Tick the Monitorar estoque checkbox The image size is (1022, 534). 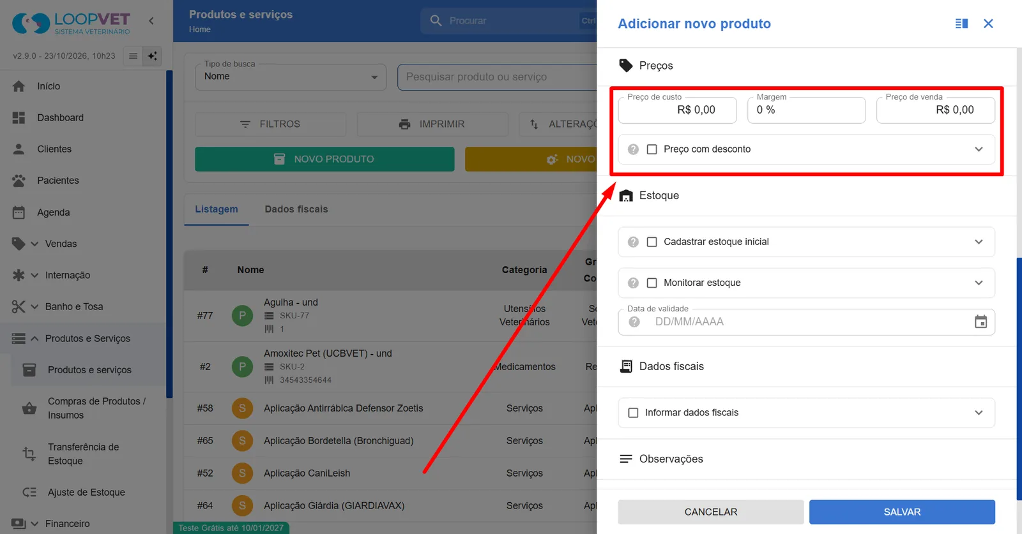[x=652, y=283]
